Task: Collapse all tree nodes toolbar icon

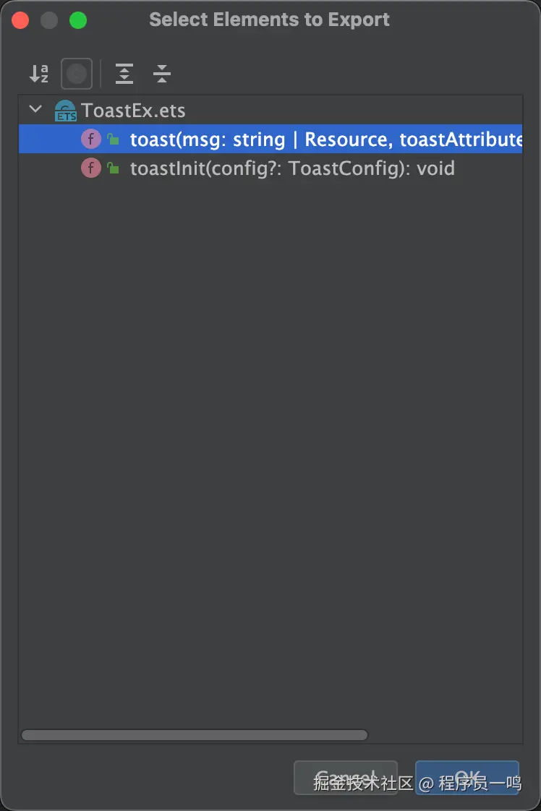Action: [x=162, y=74]
